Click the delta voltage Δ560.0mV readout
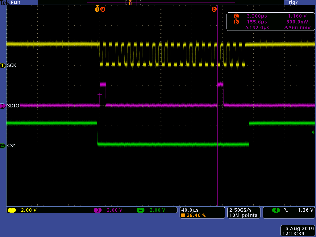The height and width of the screenshot is (237, 316). coord(297,27)
